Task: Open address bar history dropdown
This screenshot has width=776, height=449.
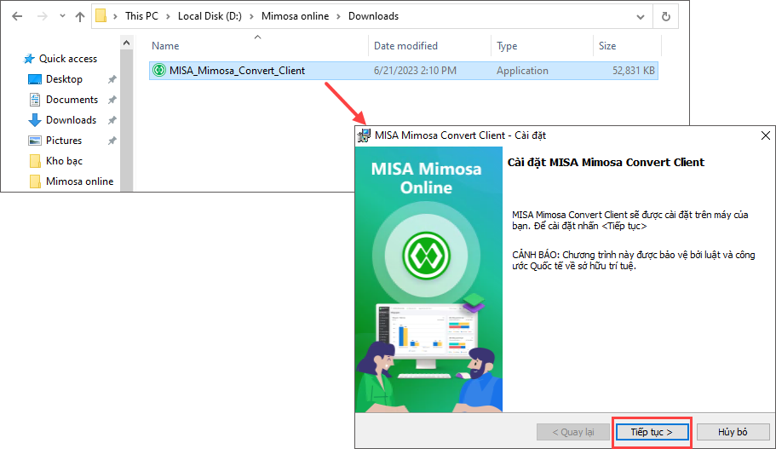Action: [x=641, y=17]
